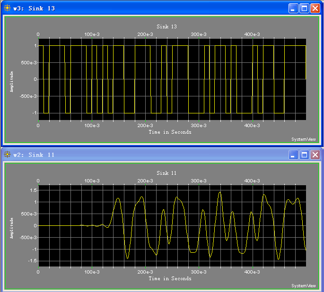Click the Sink 11 plot title text
The image size is (324, 292).
[166, 173]
